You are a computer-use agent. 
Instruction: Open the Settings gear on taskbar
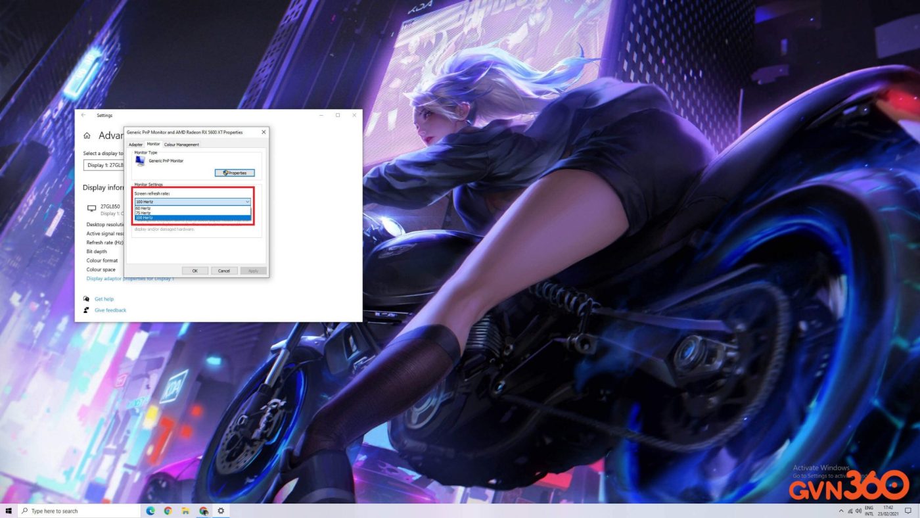coord(221,511)
